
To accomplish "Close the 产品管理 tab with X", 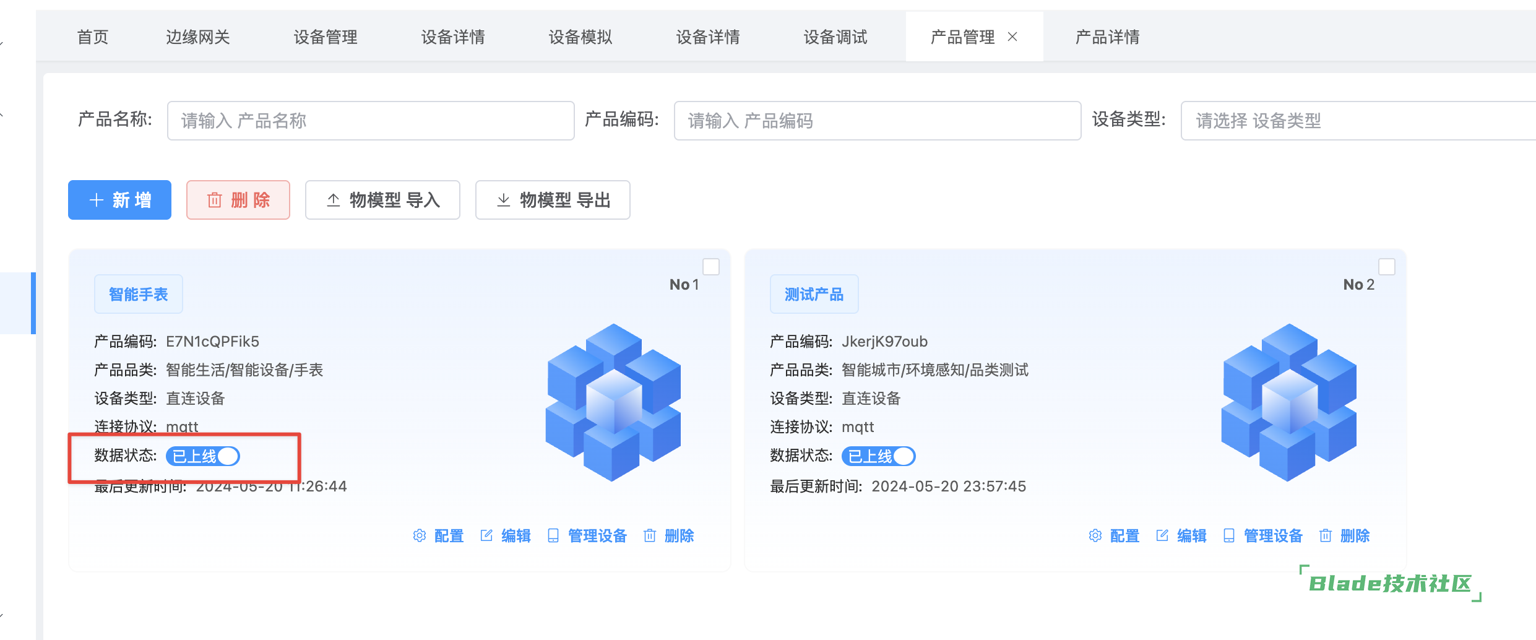I will tap(1012, 37).
